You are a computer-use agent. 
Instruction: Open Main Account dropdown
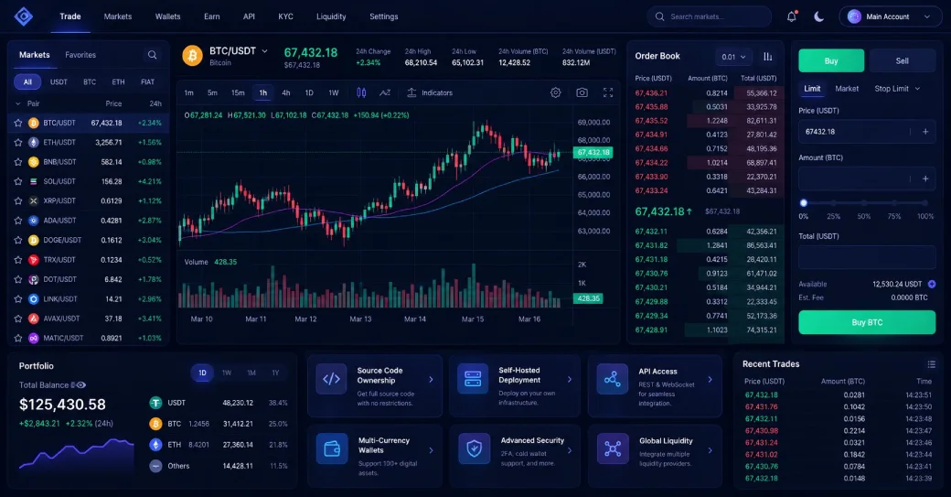[x=890, y=17]
